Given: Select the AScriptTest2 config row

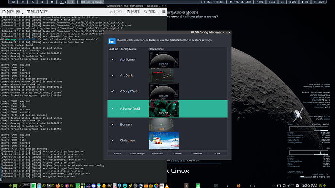Looking at the screenshot, I should click(x=167, y=109).
